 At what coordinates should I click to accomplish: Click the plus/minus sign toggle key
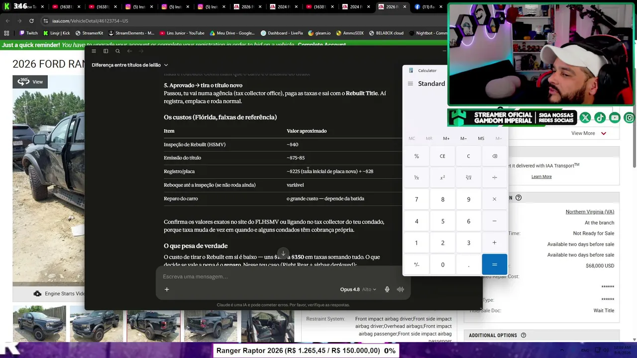point(417,265)
